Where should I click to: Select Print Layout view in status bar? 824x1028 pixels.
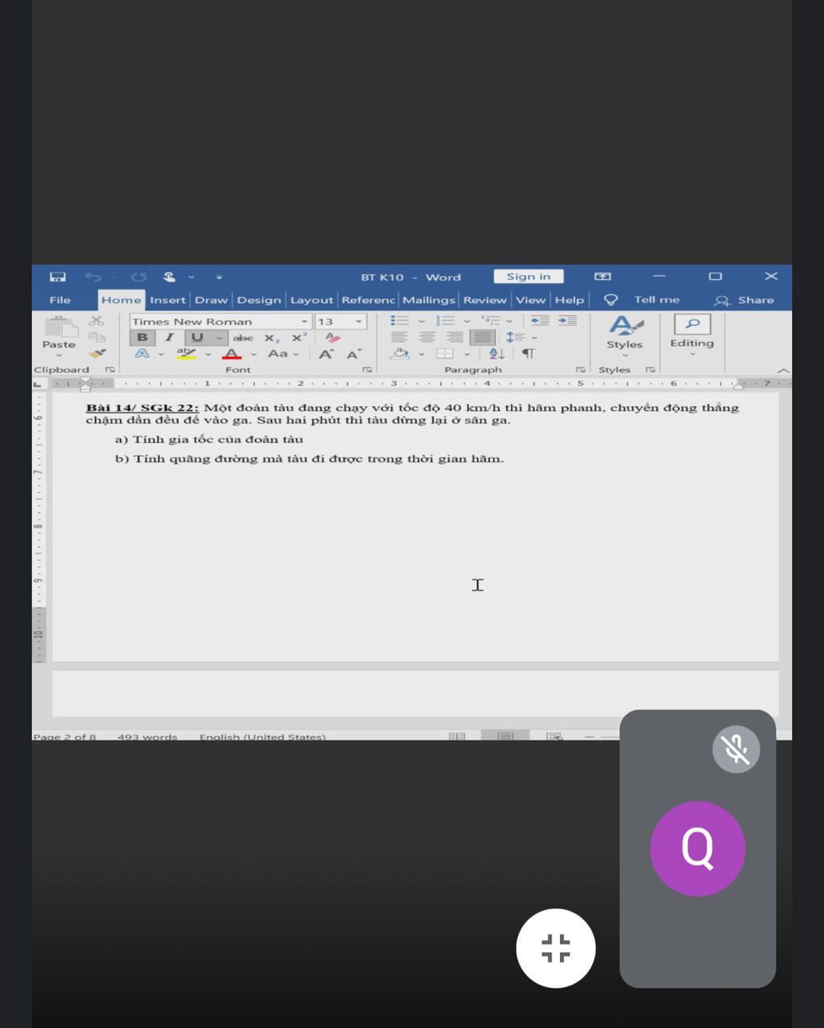click(505, 736)
